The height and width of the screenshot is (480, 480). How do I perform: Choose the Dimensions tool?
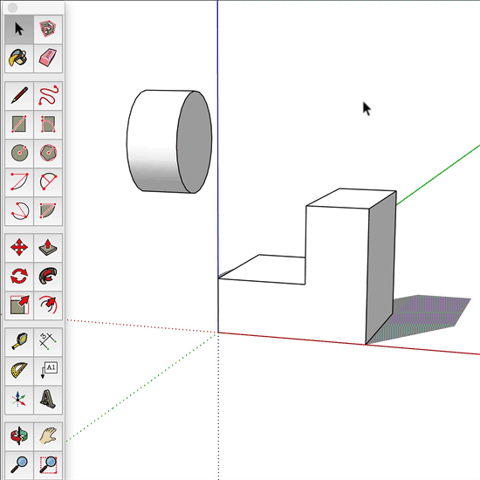(x=48, y=342)
